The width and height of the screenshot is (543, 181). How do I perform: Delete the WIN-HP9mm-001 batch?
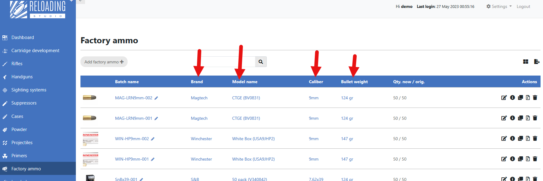point(535,159)
